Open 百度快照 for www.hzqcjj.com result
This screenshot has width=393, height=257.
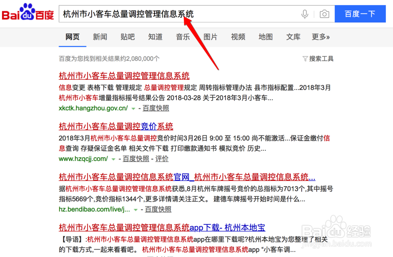(136, 159)
